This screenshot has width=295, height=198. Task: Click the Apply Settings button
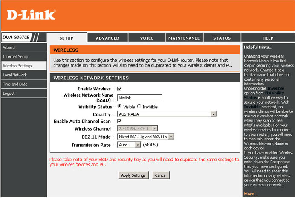(133, 175)
